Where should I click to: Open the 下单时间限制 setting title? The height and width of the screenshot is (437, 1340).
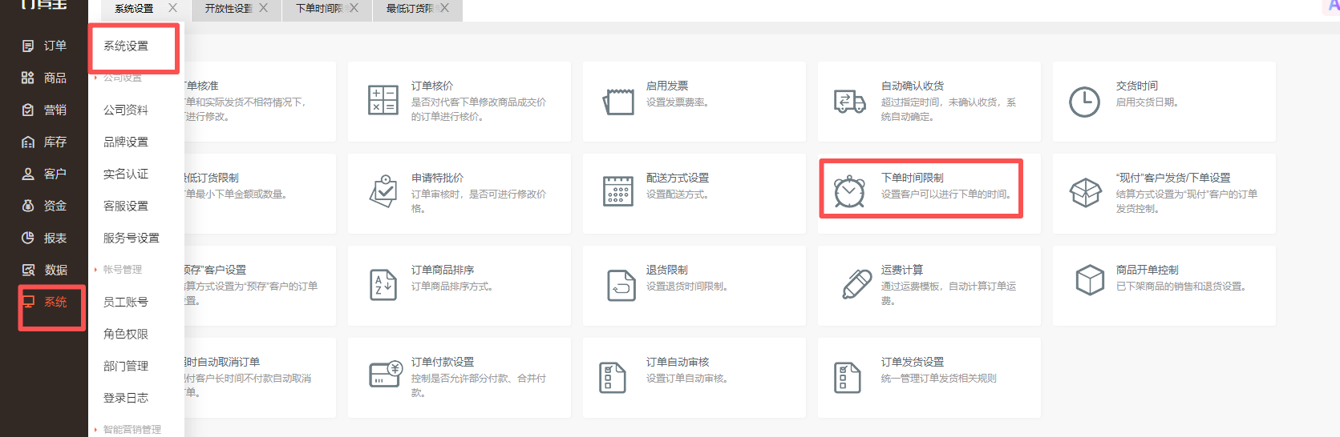913,178
